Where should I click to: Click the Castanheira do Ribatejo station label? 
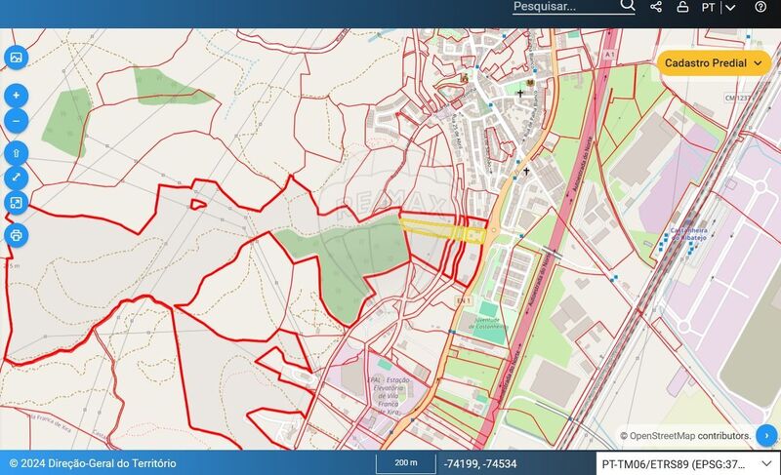coord(689,234)
